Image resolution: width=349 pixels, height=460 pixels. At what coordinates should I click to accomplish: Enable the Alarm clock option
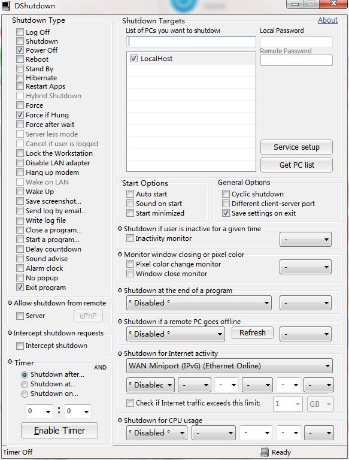[x=20, y=268]
